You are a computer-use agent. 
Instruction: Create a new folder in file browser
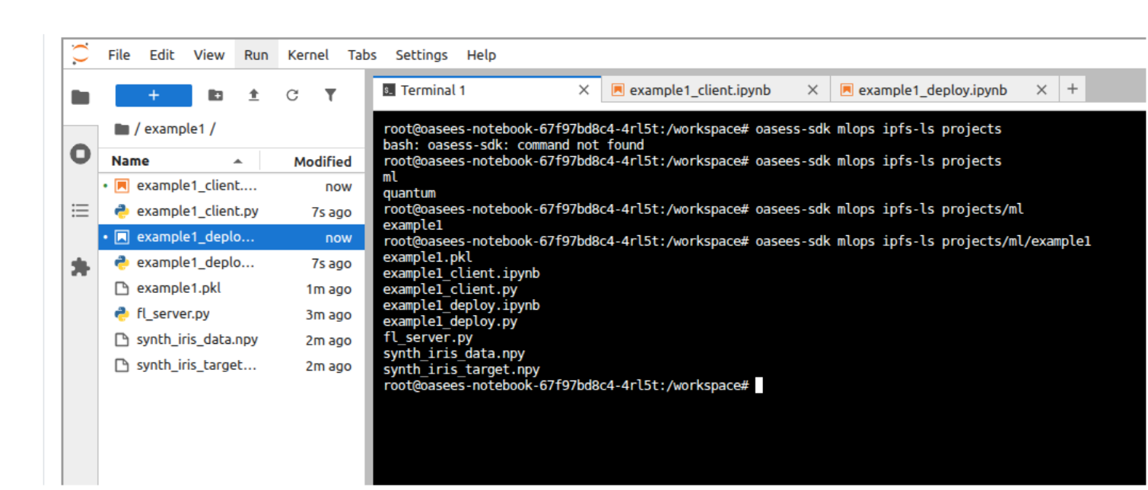[216, 95]
